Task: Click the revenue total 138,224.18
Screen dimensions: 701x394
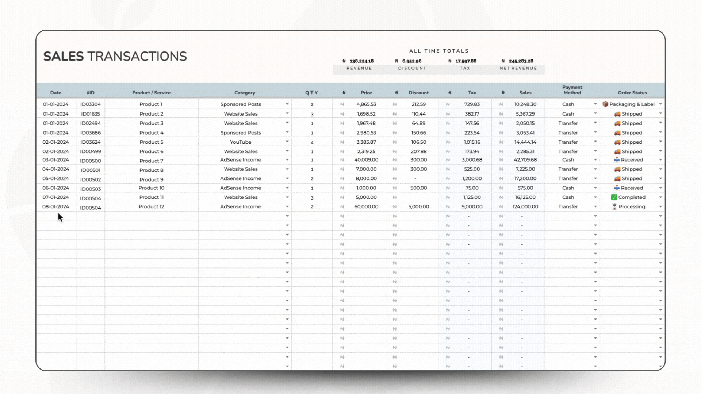Action: point(361,61)
